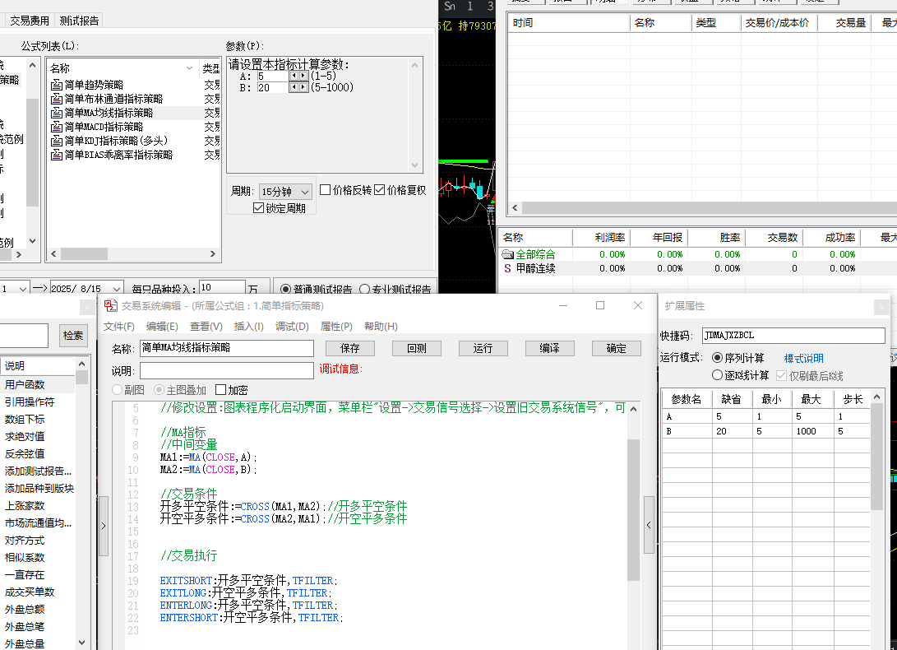The image size is (897, 650).
Task: Select the 逐K线计算 radio button
Action: tap(718, 375)
